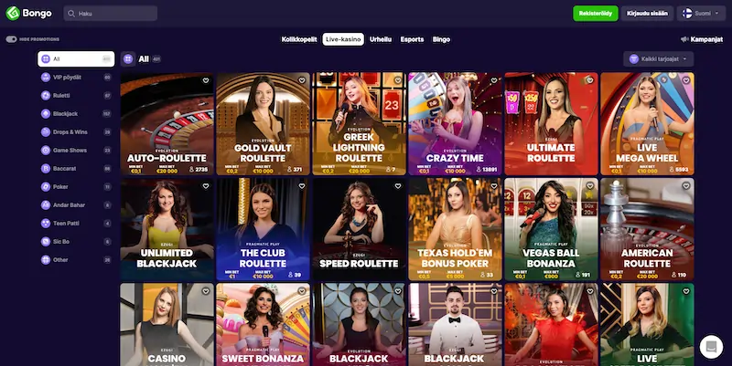Click the Game Shows sidebar icon
The width and height of the screenshot is (732, 366).
46,151
